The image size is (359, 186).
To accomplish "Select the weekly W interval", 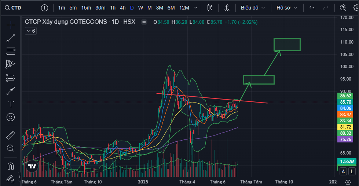I will pos(140,8).
